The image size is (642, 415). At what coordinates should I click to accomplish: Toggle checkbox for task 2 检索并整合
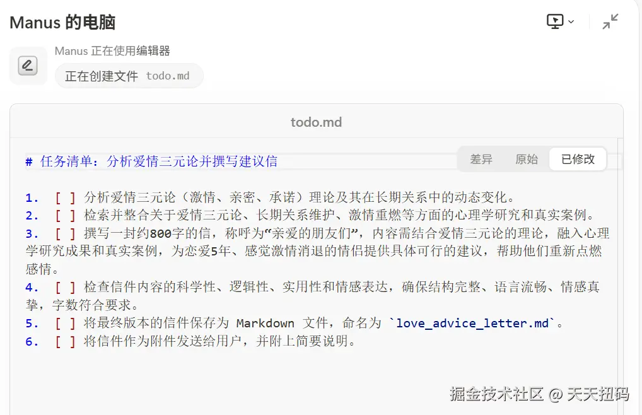coord(66,216)
